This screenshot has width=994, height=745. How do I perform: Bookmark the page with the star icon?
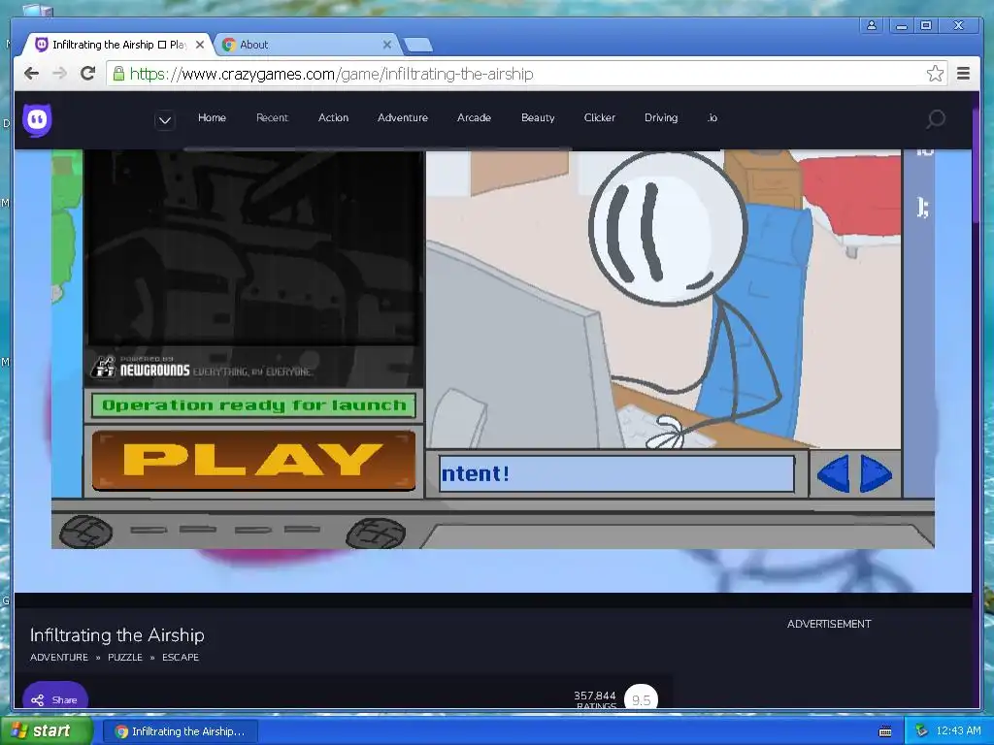pos(935,74)
